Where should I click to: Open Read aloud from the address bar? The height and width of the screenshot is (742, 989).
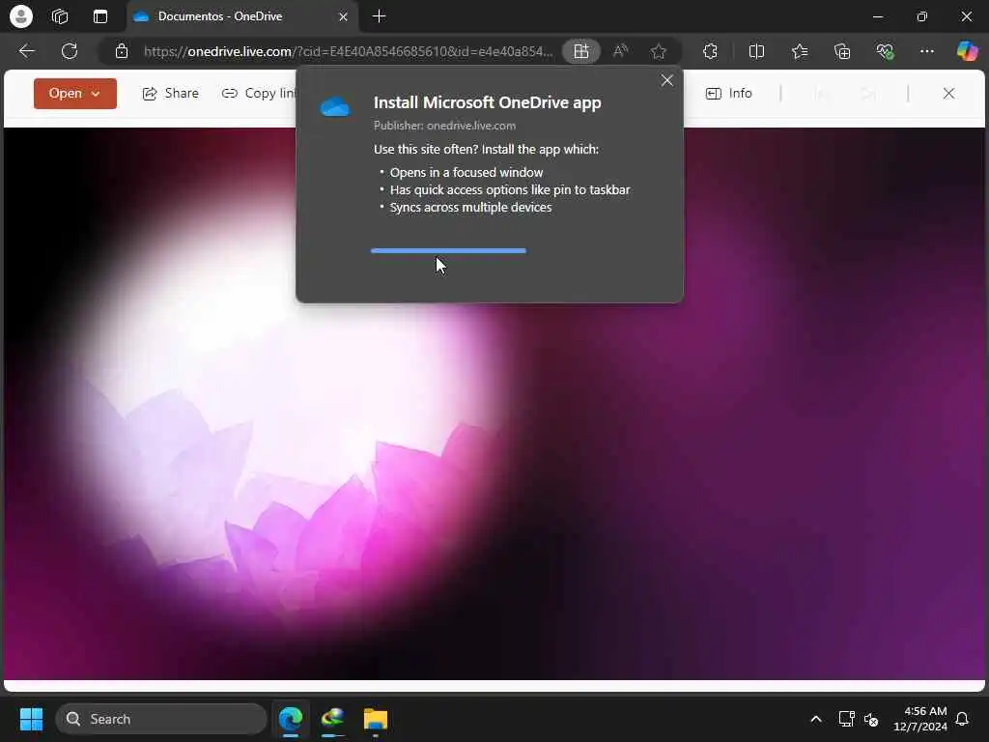[x=621, y=51]
